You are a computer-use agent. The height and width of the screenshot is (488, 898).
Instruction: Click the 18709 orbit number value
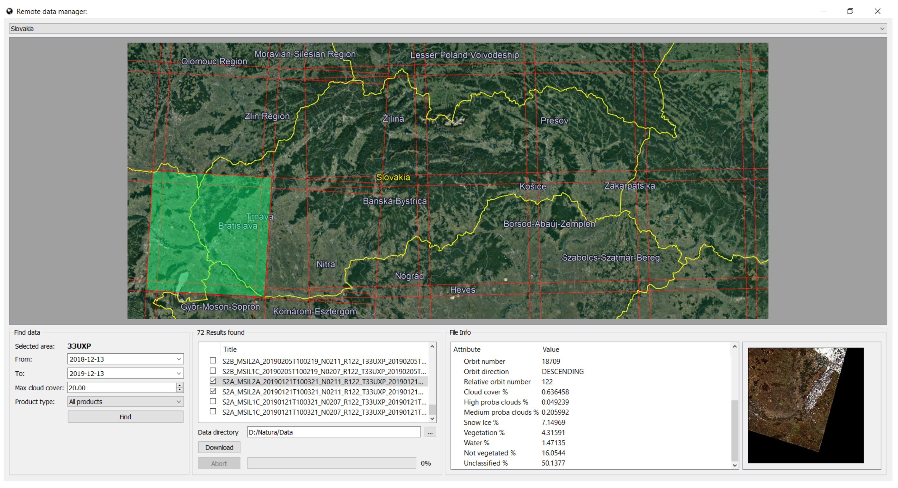[x=551, y=361]
